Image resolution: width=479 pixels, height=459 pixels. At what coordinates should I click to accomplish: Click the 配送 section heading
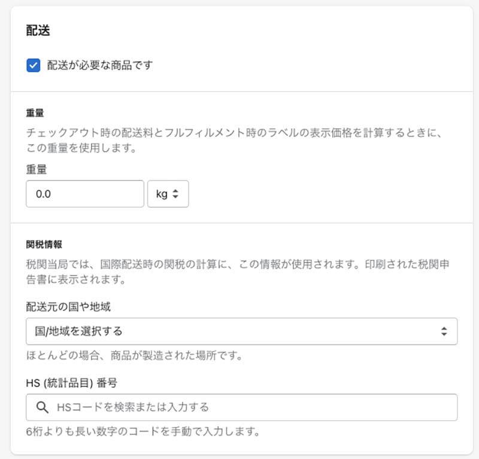pyautogui.click(x=38, y=31)
